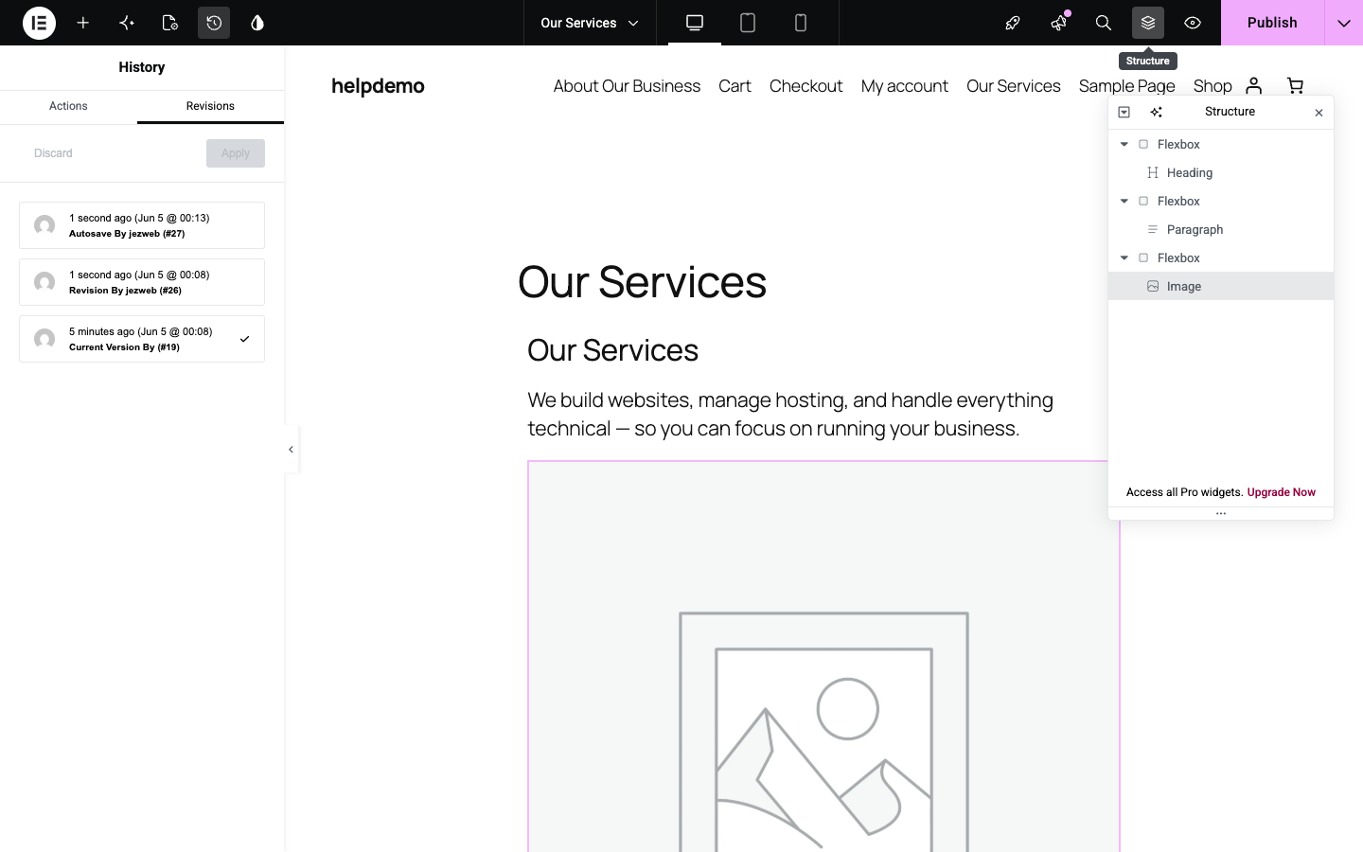Select Autosave revision #27
This screenshot has height=852, width=1363.
tap(142, 225)
